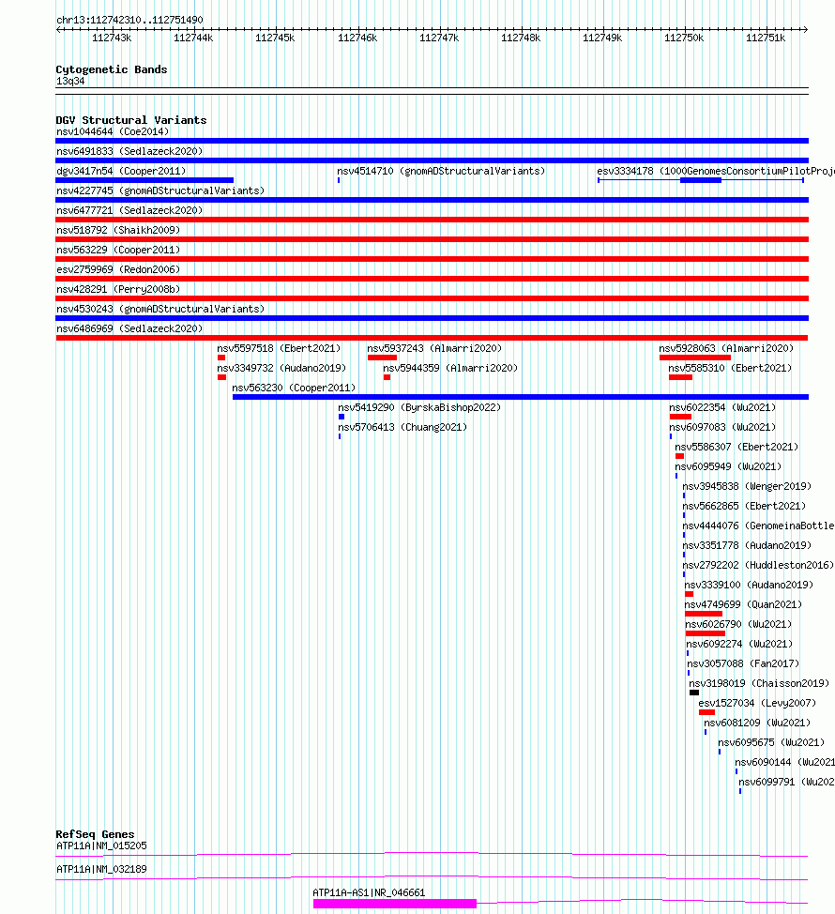Select nsv6090144 variant label

click(x=785, y=762)
